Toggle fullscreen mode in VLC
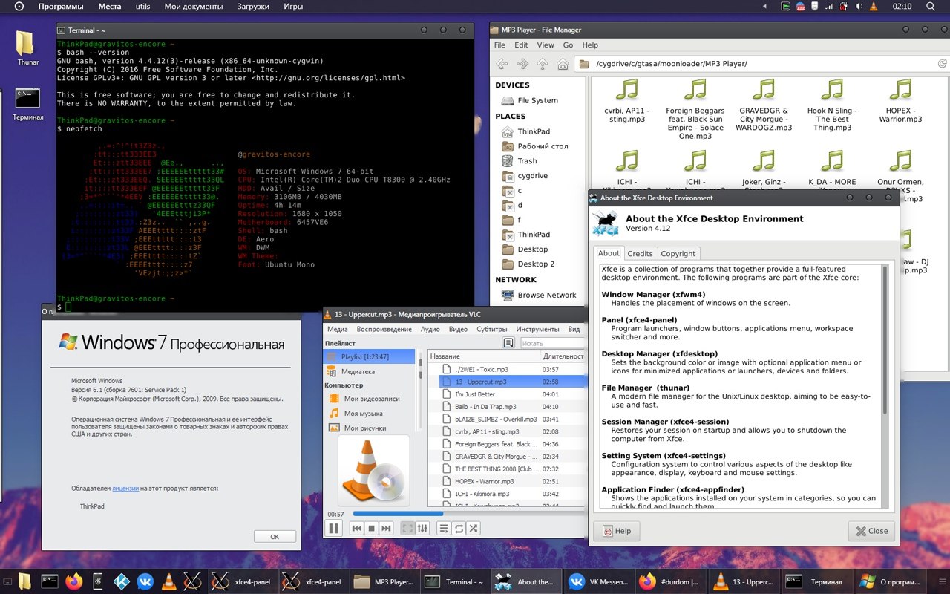The image size is (950, 594). 407,528
